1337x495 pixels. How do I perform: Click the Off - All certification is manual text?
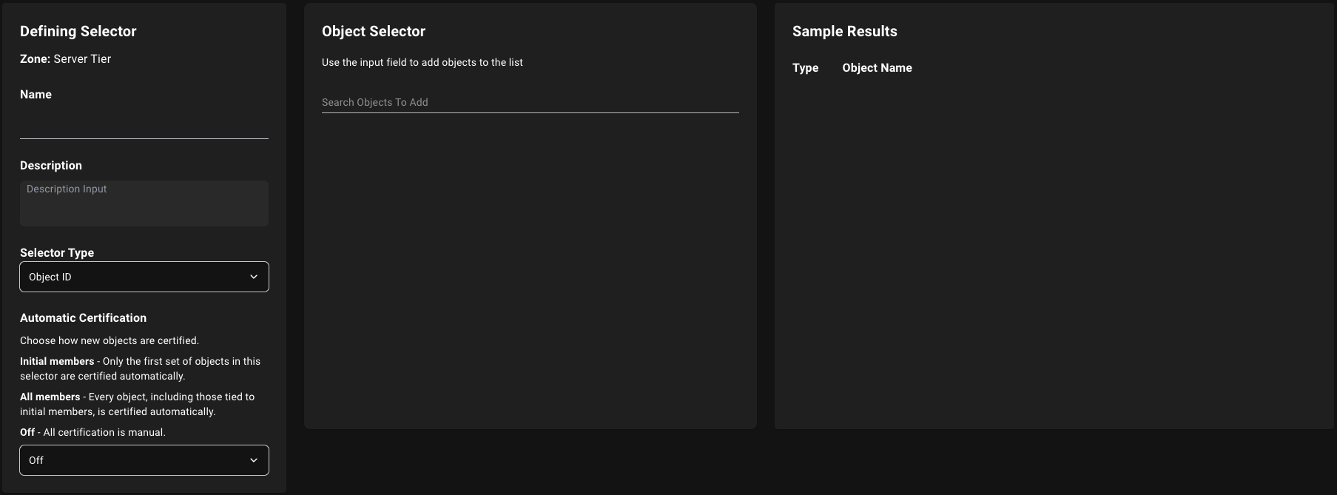coord(92,432)
